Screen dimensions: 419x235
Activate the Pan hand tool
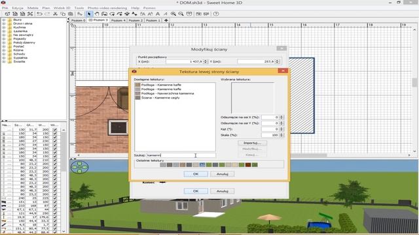click(x=97, y=14)
